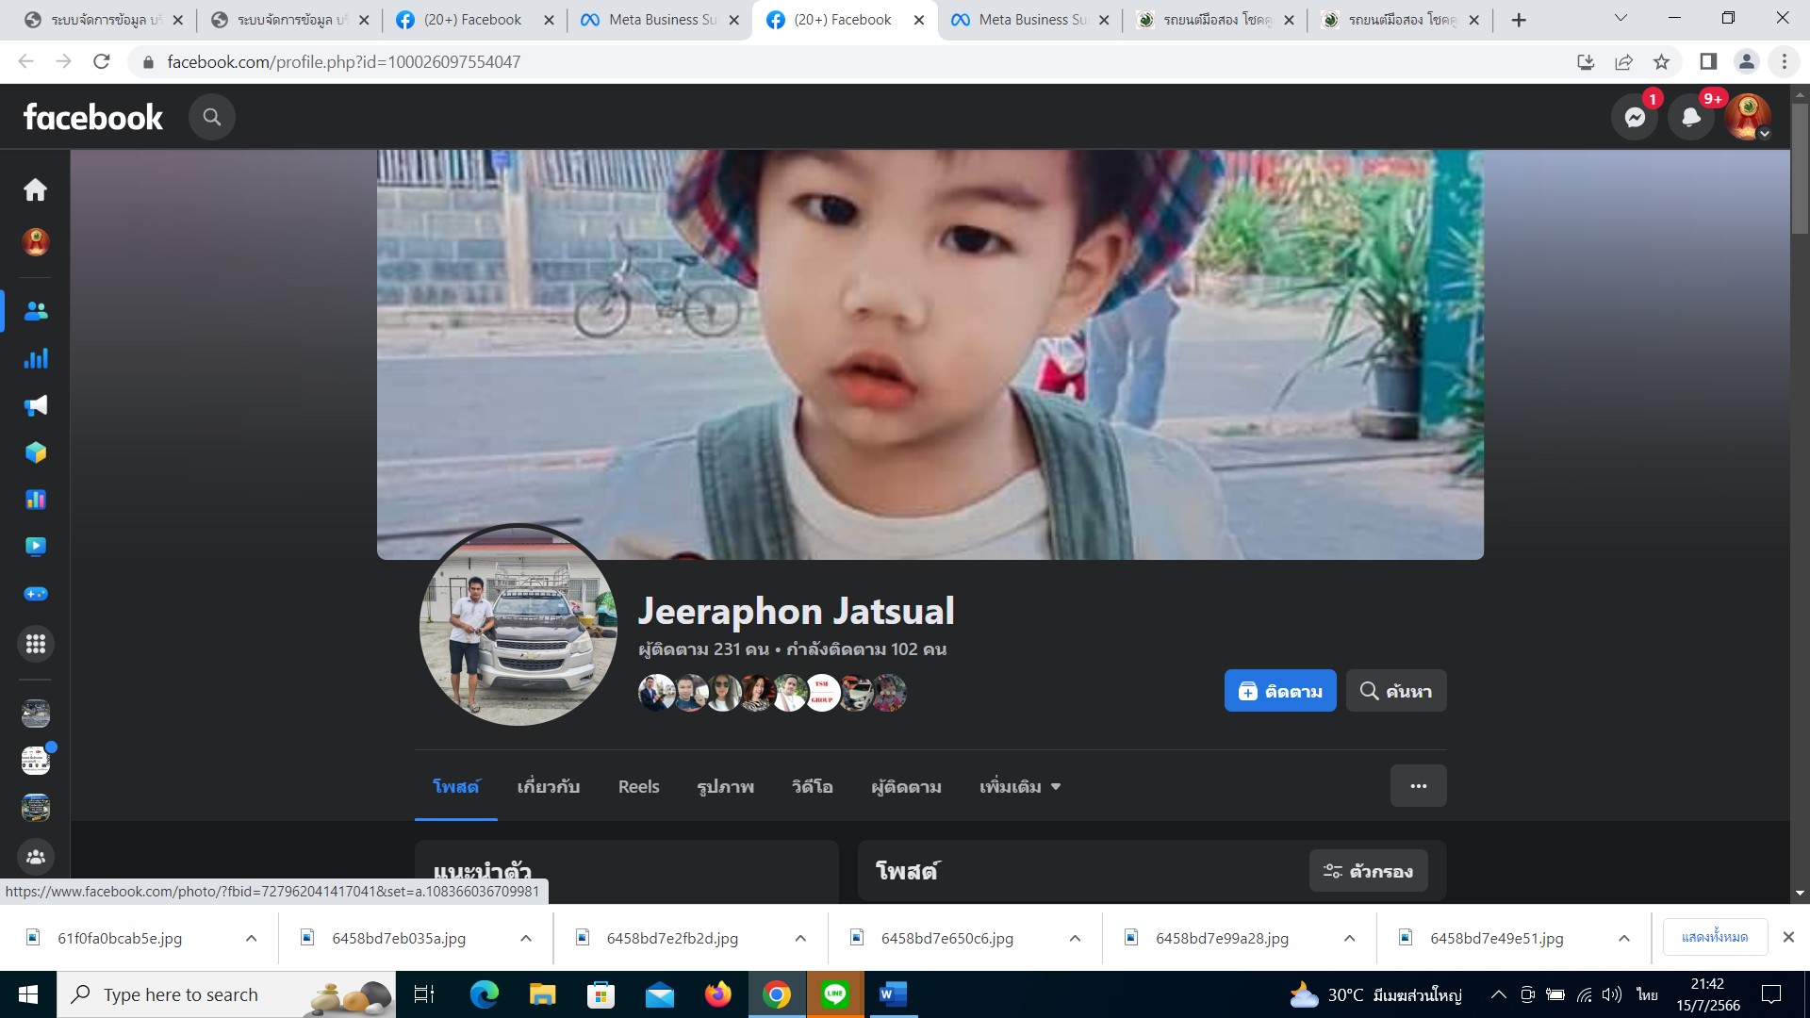Click the ค้นหา profile search button

pyautogui.click(x=1395, y=691)
